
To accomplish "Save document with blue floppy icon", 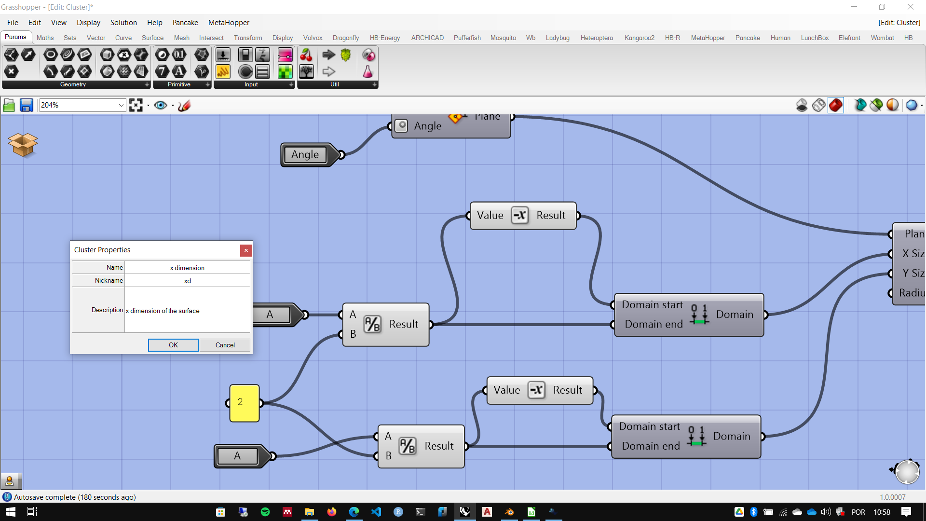I will (x=26, y=105).
